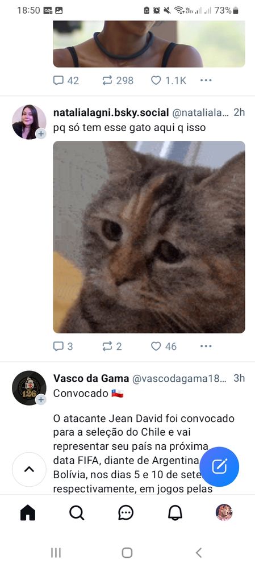Reply to the cat post with 3 comments

coord(63,346)
